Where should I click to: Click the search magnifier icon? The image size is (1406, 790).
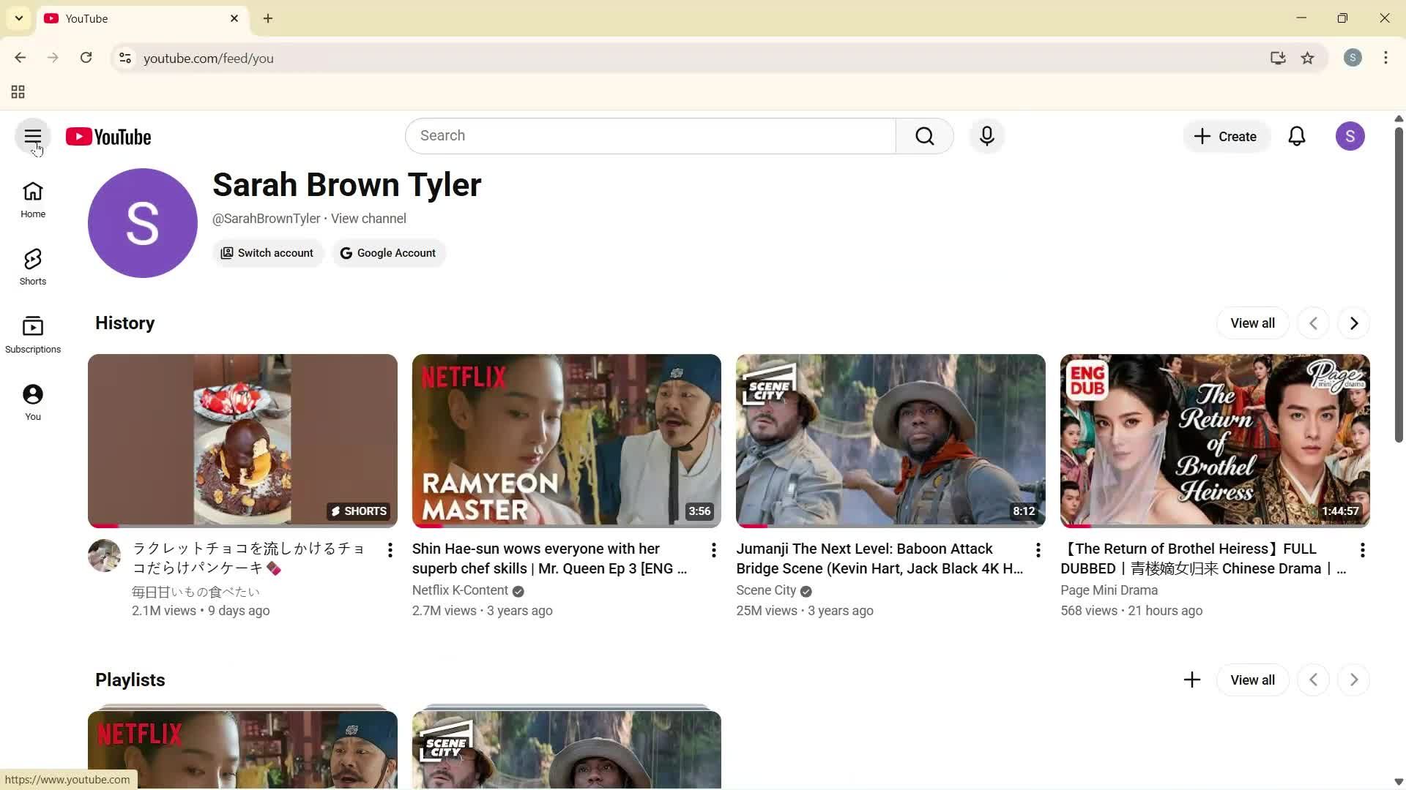[924, 136]
